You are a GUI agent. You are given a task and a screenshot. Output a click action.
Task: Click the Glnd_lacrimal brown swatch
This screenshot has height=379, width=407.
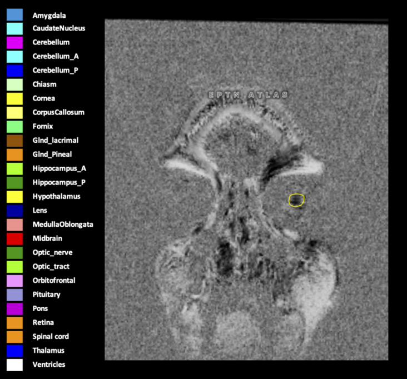click(14, 141)
